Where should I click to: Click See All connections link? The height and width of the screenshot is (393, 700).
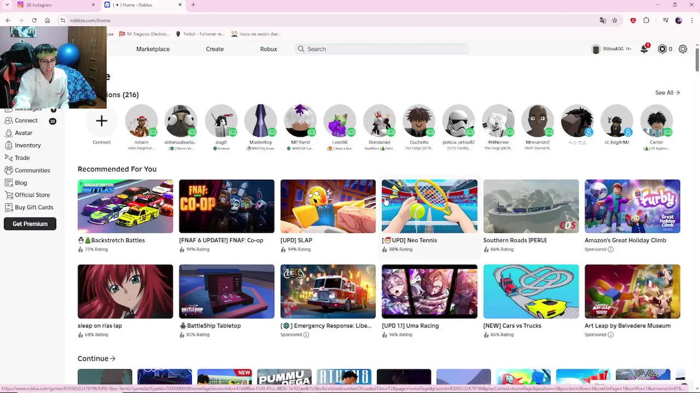coord(667,93)
